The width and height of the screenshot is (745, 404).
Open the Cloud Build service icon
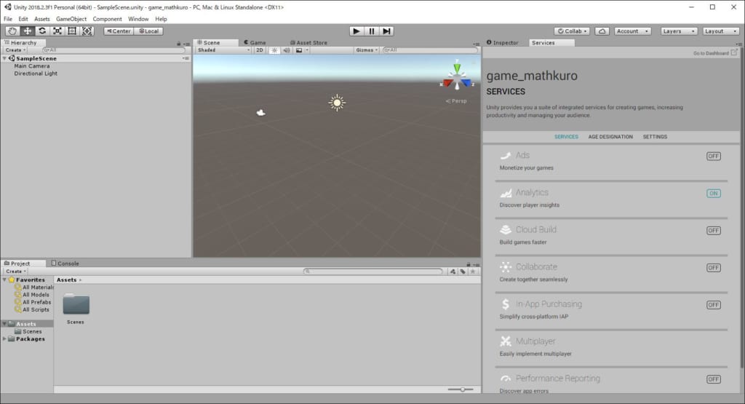506,229
